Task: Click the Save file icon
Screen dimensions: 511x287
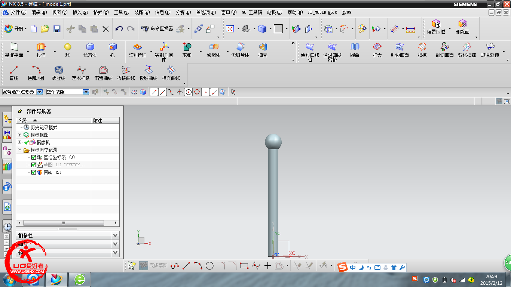Action: click(57, 28)
